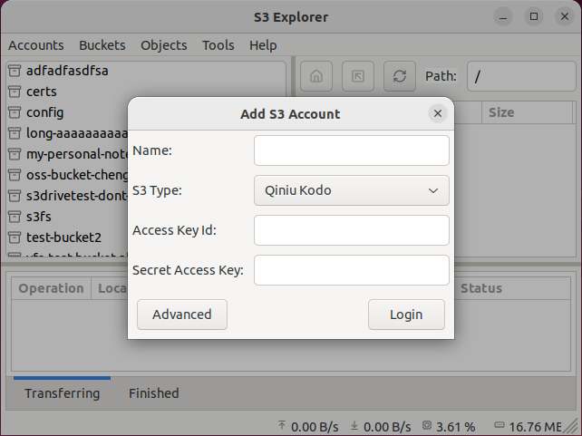Open the S3 Type dropdown
The image size is (582, 436).
[x=352, y=190]
